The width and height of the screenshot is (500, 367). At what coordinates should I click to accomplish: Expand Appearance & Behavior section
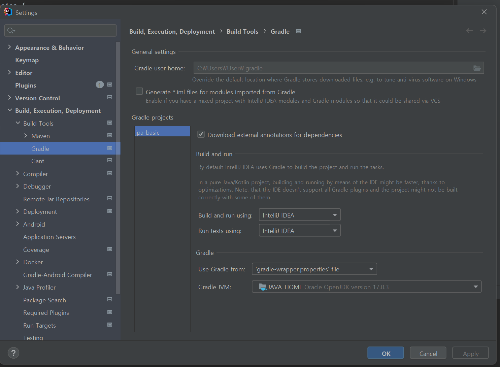[9, 47]
